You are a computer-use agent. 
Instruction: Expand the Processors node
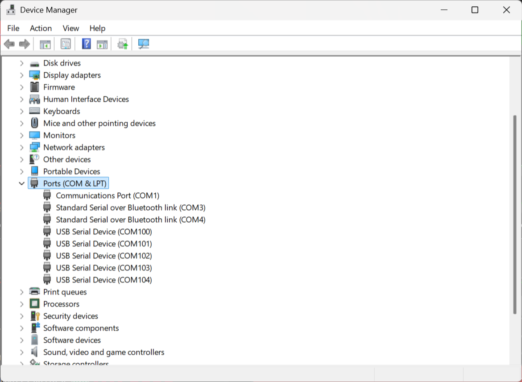pyautogui.click(x=22, y=304)
